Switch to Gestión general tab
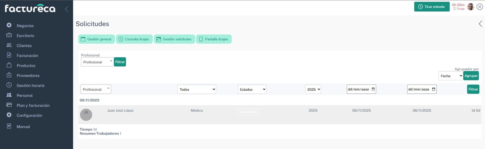This screenshot has width=485, height=149. click(96, 39)
